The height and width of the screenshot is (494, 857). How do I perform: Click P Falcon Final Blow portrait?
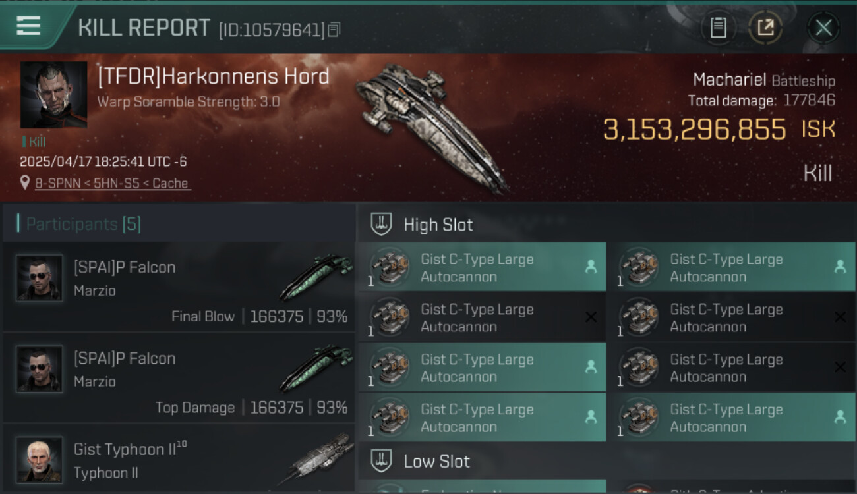pyautogui.click(x=40, y=278)
